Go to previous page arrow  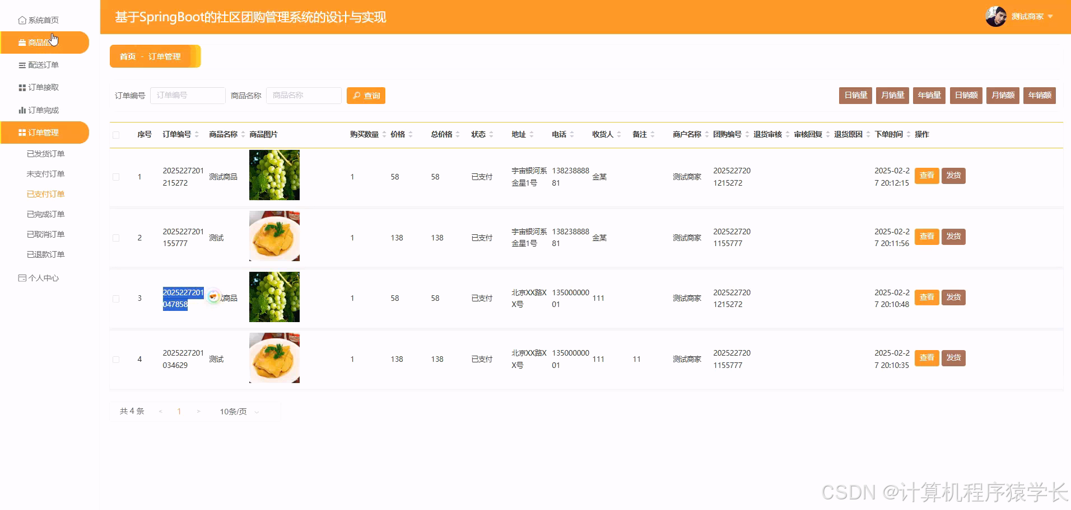[x=161, y=412]
